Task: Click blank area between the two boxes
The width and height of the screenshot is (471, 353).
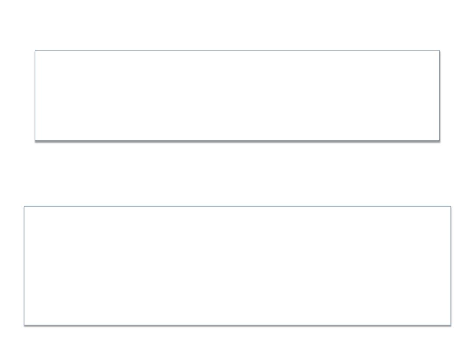Action: [x=237, y=173]
